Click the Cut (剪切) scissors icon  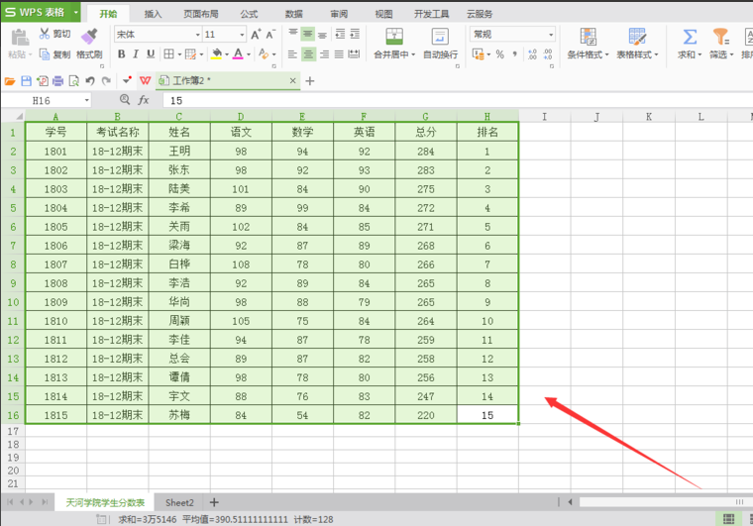(x=45, y=34)
